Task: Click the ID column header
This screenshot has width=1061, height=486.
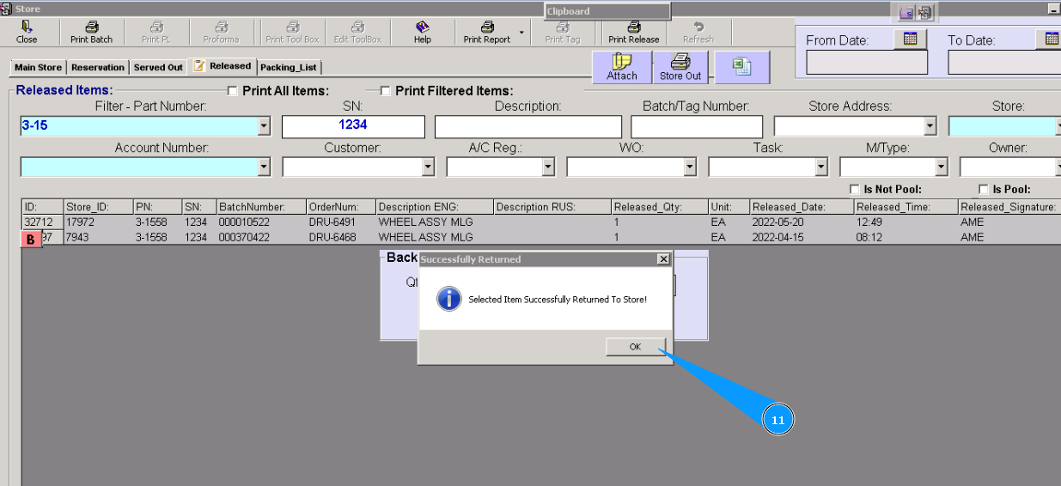Action: coord(42,207)
